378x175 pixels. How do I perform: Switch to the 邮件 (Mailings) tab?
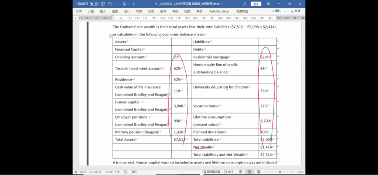point(163,11)
